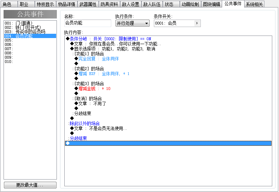Select common event 004: 会员功能

coord(30,36)
